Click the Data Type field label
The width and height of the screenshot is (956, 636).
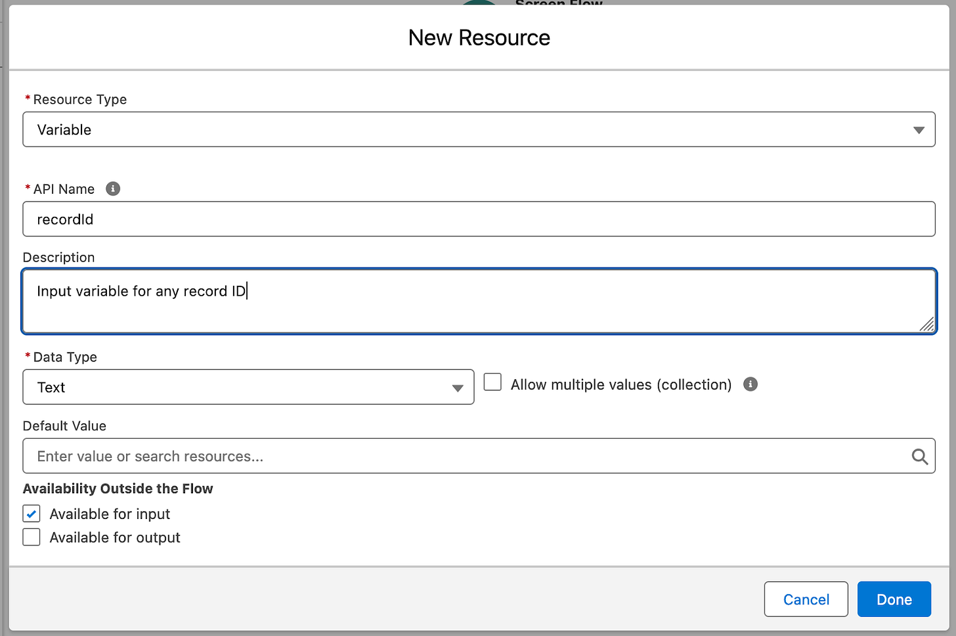pyautogui.click(x=65, y=357)
